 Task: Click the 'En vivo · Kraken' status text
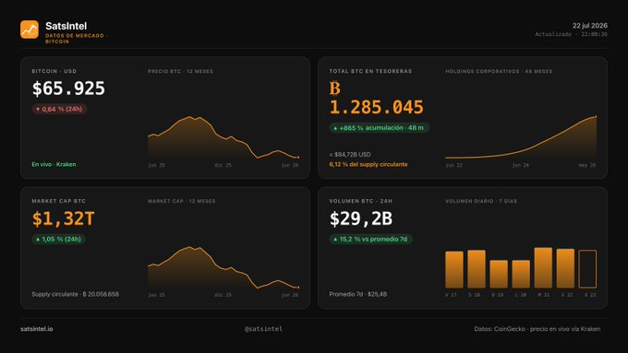tap(54, 164)
